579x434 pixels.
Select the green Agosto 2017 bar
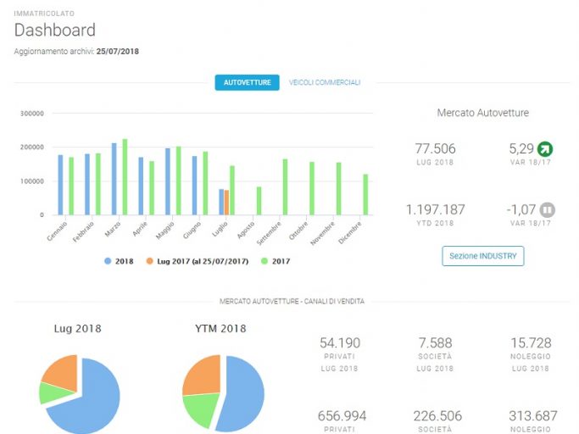pos(259,201)
